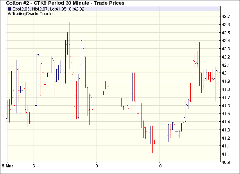Click the 42 price axis label
The width and height of the screenshot is (240, 174).
[x=224, y=73]
